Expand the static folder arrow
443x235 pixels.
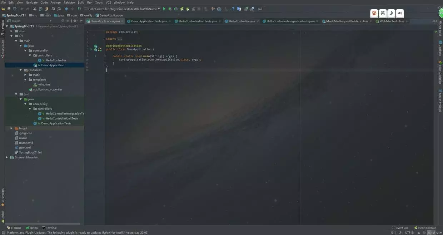(25, 75)
